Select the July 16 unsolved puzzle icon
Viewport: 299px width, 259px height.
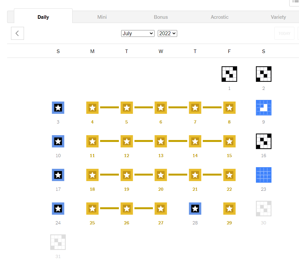coord(263,141)
